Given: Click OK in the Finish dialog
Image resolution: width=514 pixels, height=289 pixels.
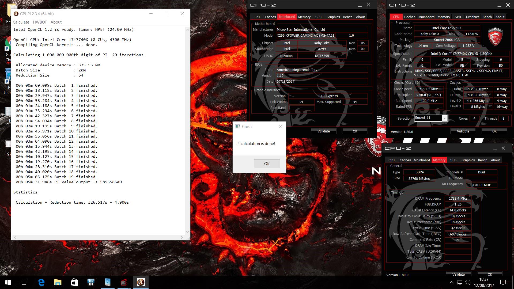Looking at the screenshot, I should coord(267,163).
